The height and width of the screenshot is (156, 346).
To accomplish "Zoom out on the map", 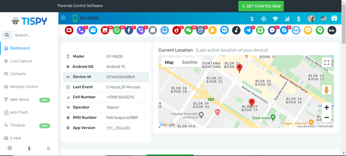I will pyautogui.click(x=327, y=117).
